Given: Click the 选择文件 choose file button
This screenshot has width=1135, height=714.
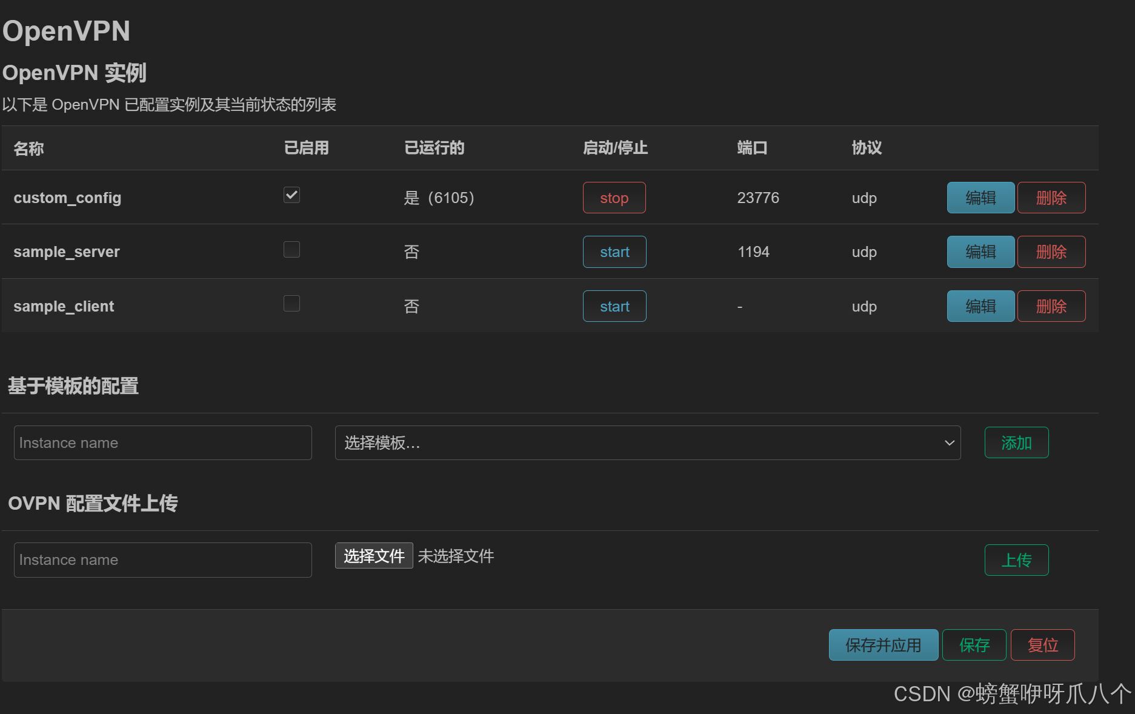Looking at the screenshot, I should (x=374, y=556).
